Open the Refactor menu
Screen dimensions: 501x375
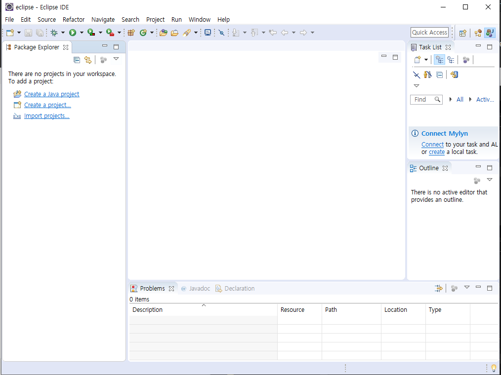(74, 19)
